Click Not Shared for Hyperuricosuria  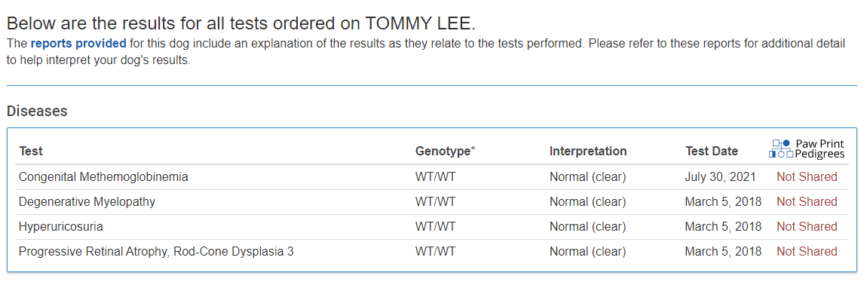pyautogui.click(x=807, y=226)
